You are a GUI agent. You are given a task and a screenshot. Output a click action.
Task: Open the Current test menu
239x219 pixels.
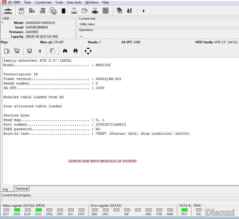(x=43, y=2)
